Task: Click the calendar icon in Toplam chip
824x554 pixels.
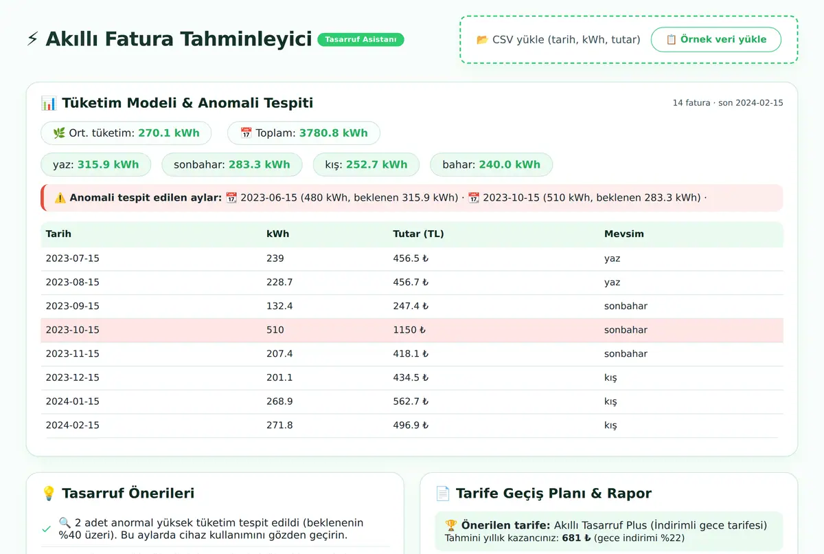Action: 246,133
